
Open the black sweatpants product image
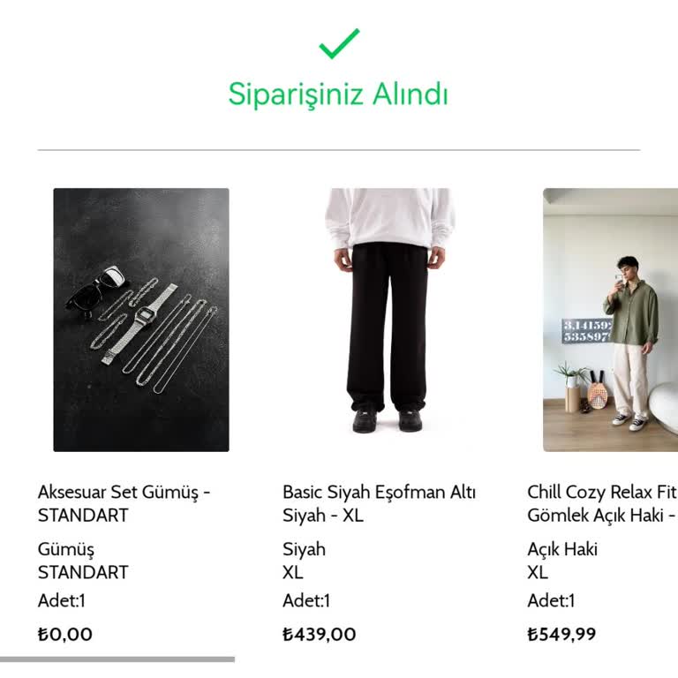pos(389,320)
